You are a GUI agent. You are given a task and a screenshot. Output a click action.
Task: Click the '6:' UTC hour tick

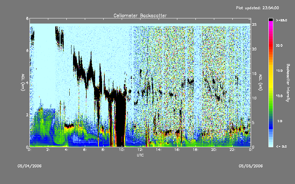85,150
